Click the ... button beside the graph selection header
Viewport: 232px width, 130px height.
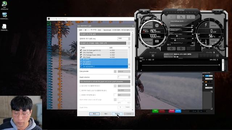pos(129,43)
